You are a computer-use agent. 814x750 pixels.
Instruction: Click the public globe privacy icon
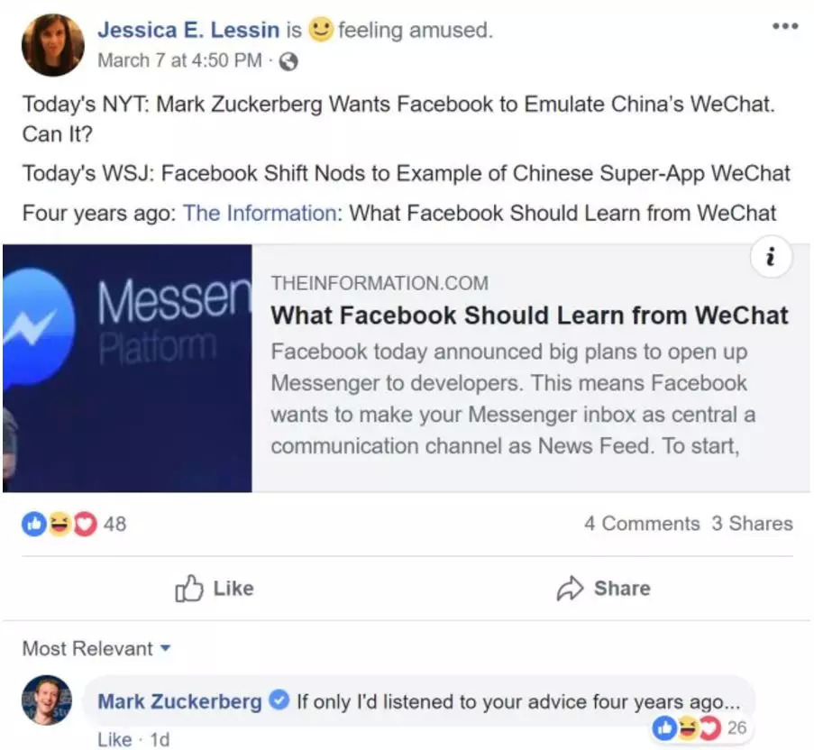288,62
